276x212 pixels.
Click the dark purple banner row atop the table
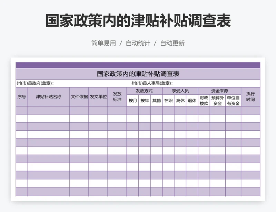[138, 65]
